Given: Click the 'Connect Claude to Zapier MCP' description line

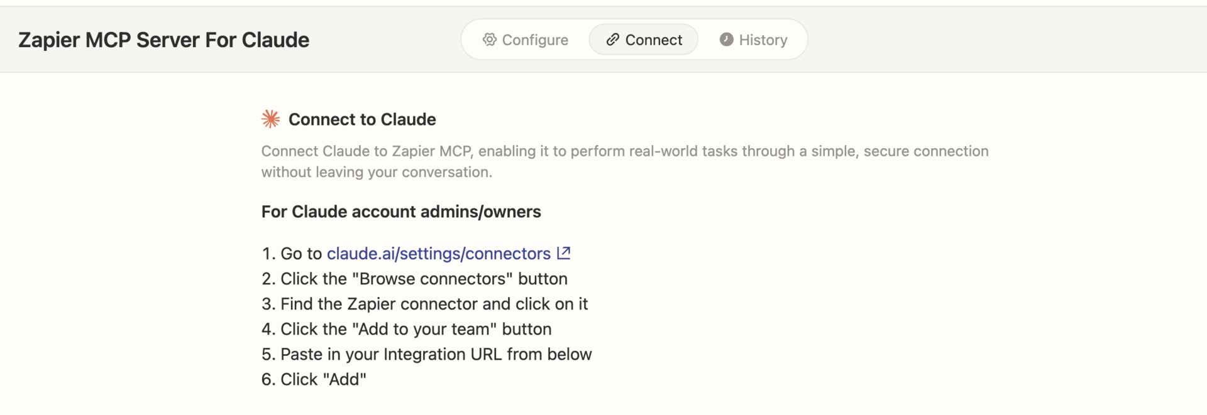Looking at the screenshot, I should (x=624, y=151).
